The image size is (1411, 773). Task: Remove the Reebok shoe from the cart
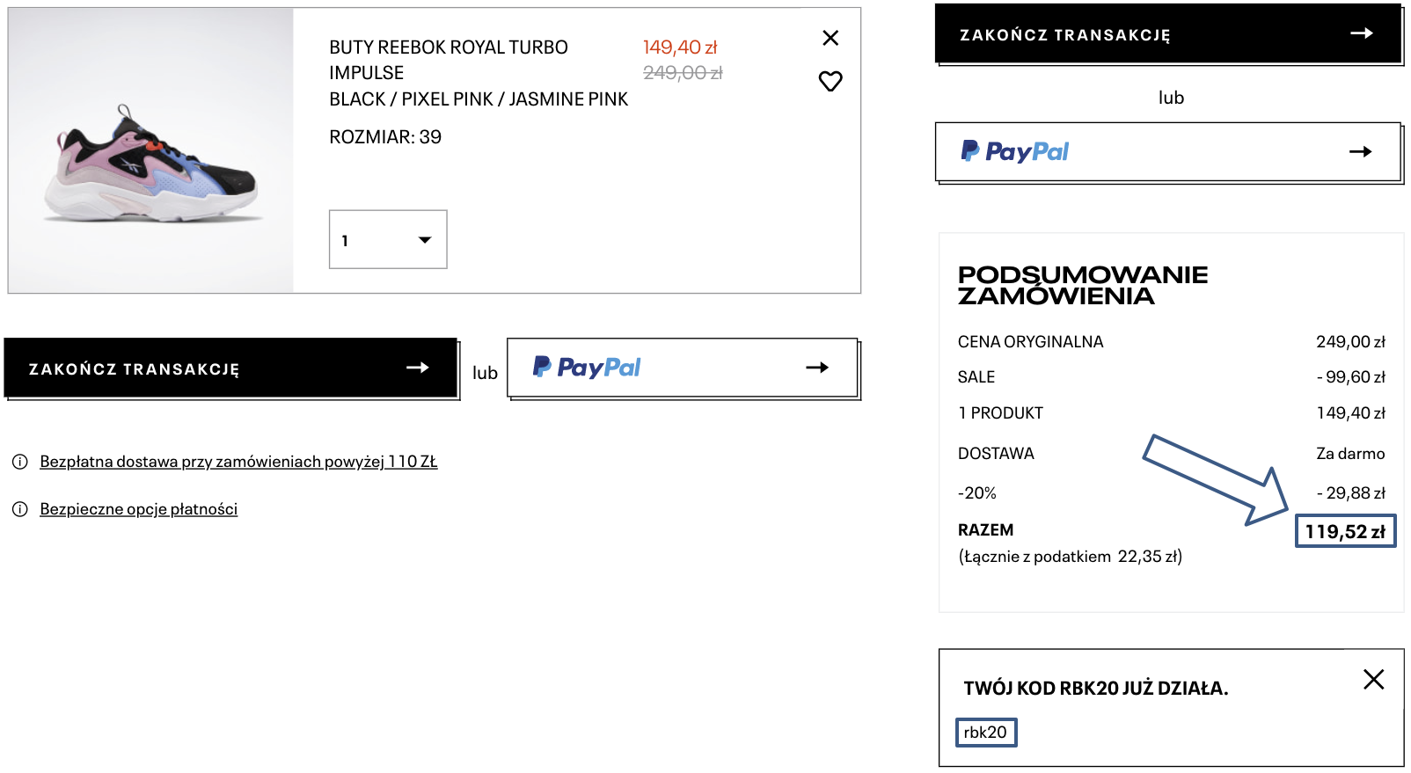pos(830,38)
